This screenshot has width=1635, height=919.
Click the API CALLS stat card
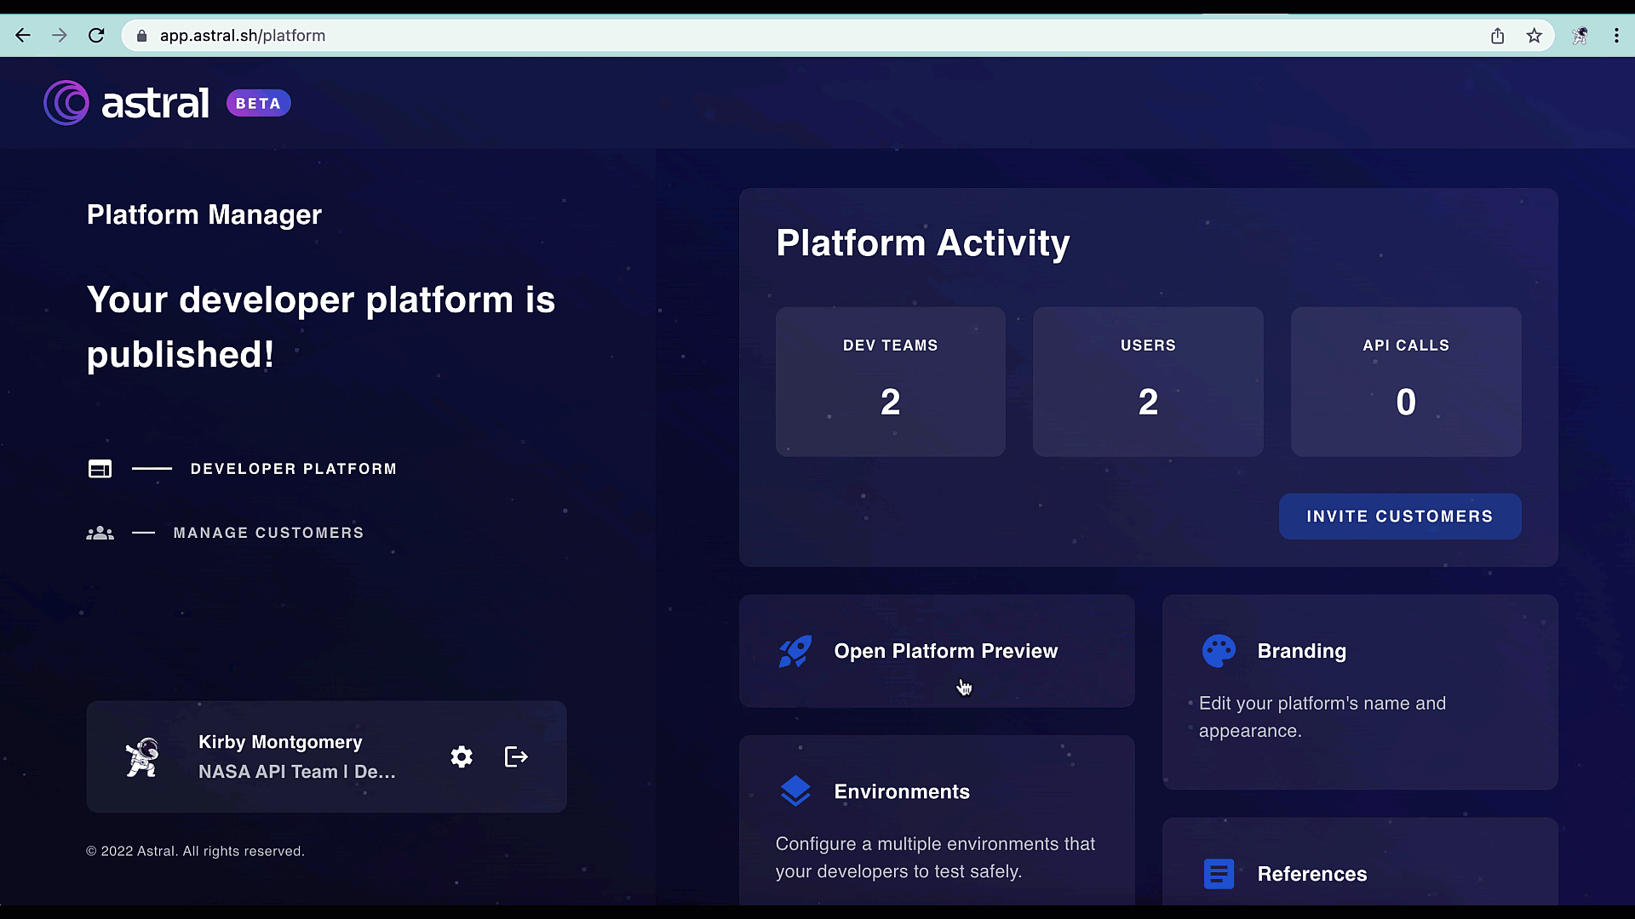pos(1406,382)
